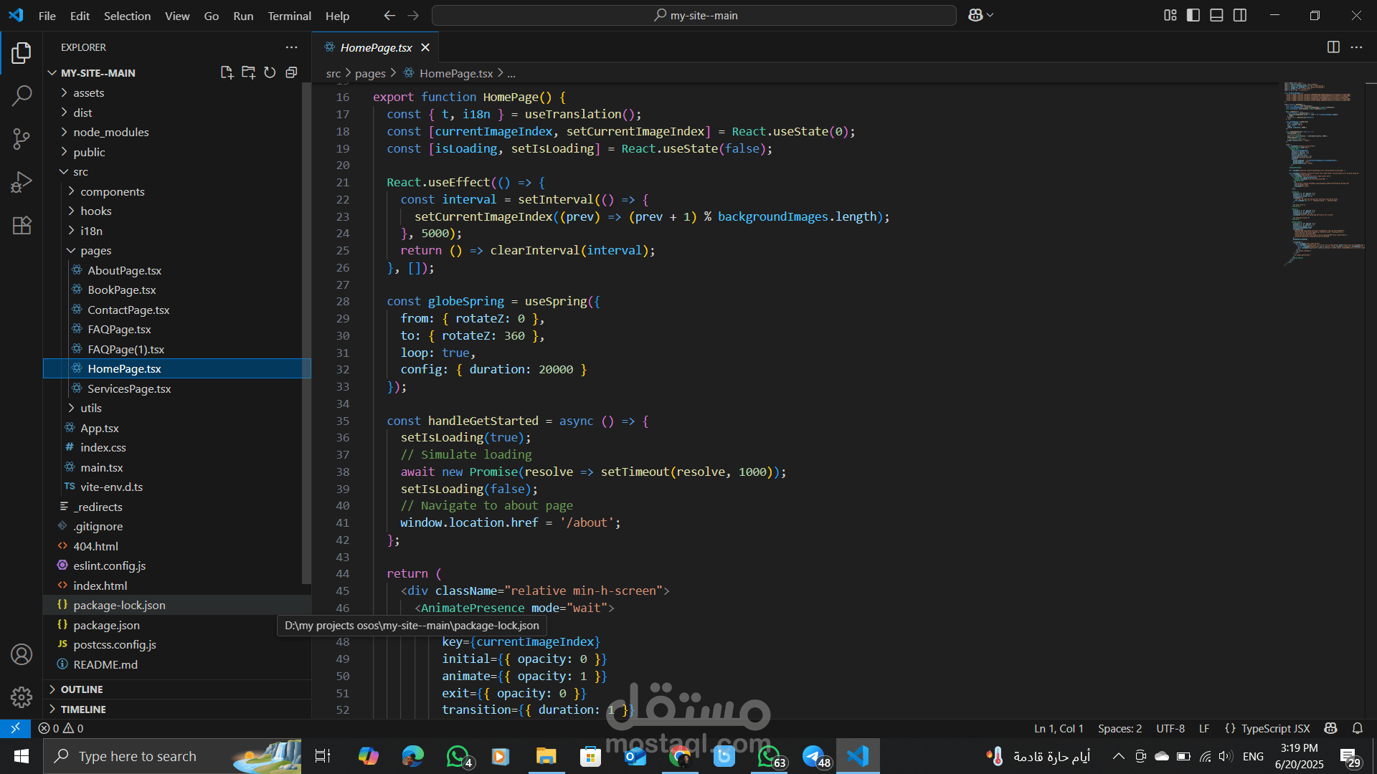Go to line via Ln 1, Col 1
This screenshot has height=774, width=1377.
pyautogui.click(x=1059, y=728)
